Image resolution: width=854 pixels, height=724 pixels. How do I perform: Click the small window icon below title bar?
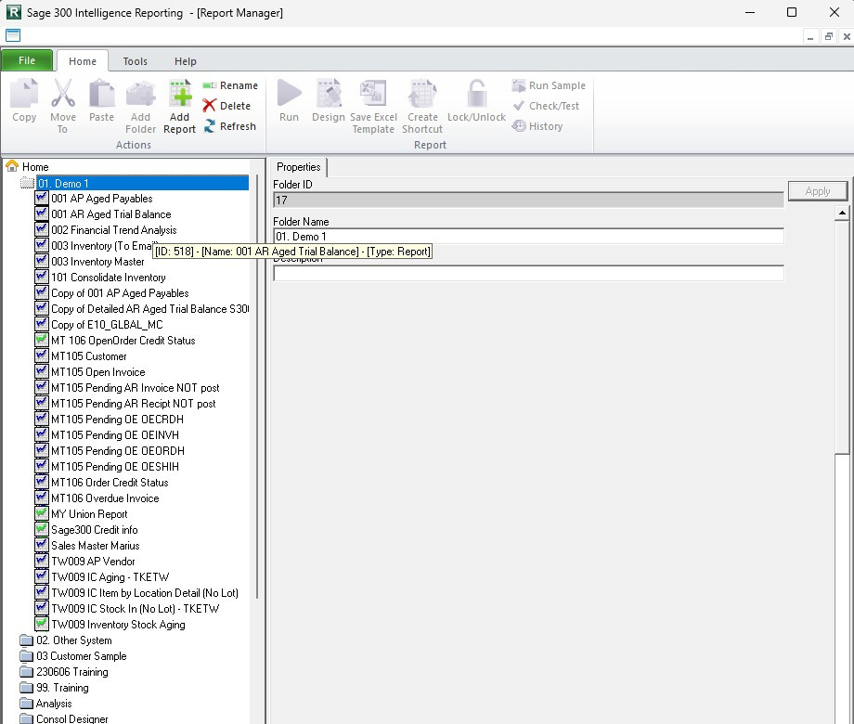(x=13, y=35)
